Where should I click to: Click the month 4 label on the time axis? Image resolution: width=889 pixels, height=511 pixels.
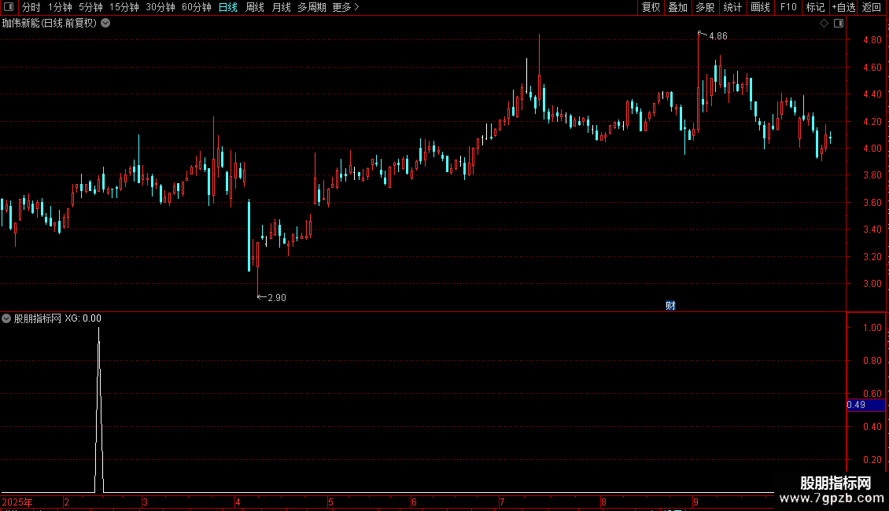[238, 502]
